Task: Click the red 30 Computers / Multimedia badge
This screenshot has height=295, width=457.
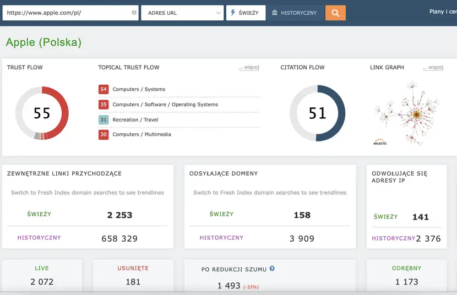Action: tap(104, 134)
